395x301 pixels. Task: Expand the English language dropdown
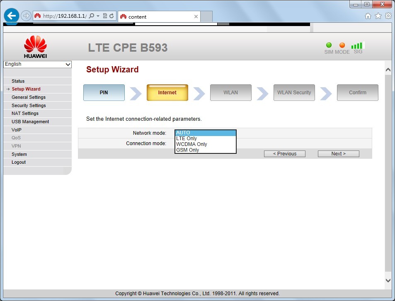[x=37, y=64]
